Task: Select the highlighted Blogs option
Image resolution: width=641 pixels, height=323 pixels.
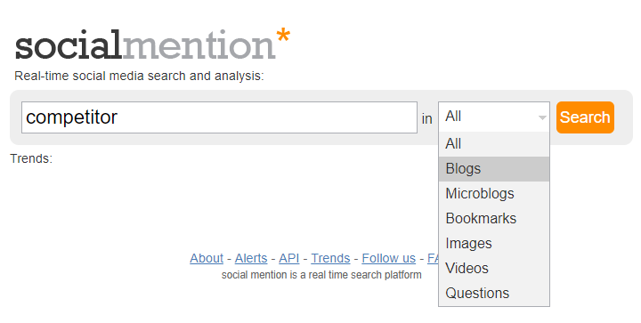Action: point(494,169)
